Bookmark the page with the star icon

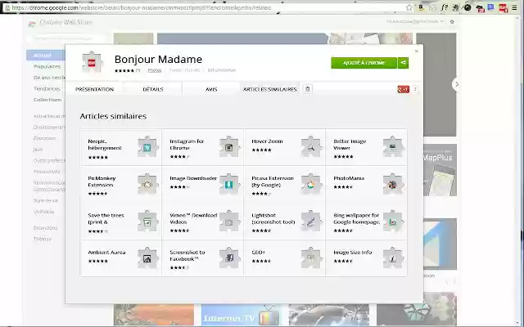pos(409,7)
